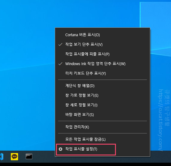Open 작업 표시줄 설정(T)
This screenshot has height=166, width=171.
click(x=103, y=149)
